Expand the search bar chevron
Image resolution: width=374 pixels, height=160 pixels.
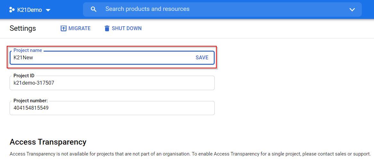tap(352, 10)
